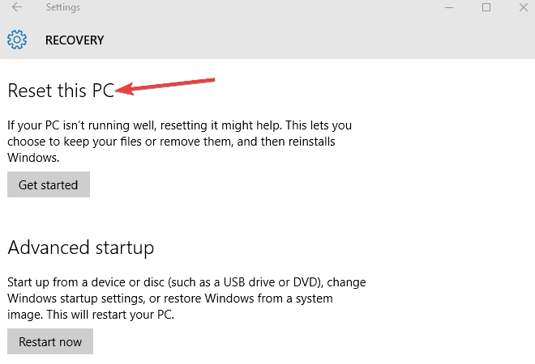Screen dimensions: 535x364
Task: Click the Settings label in title bar
Action: point(63,7)
